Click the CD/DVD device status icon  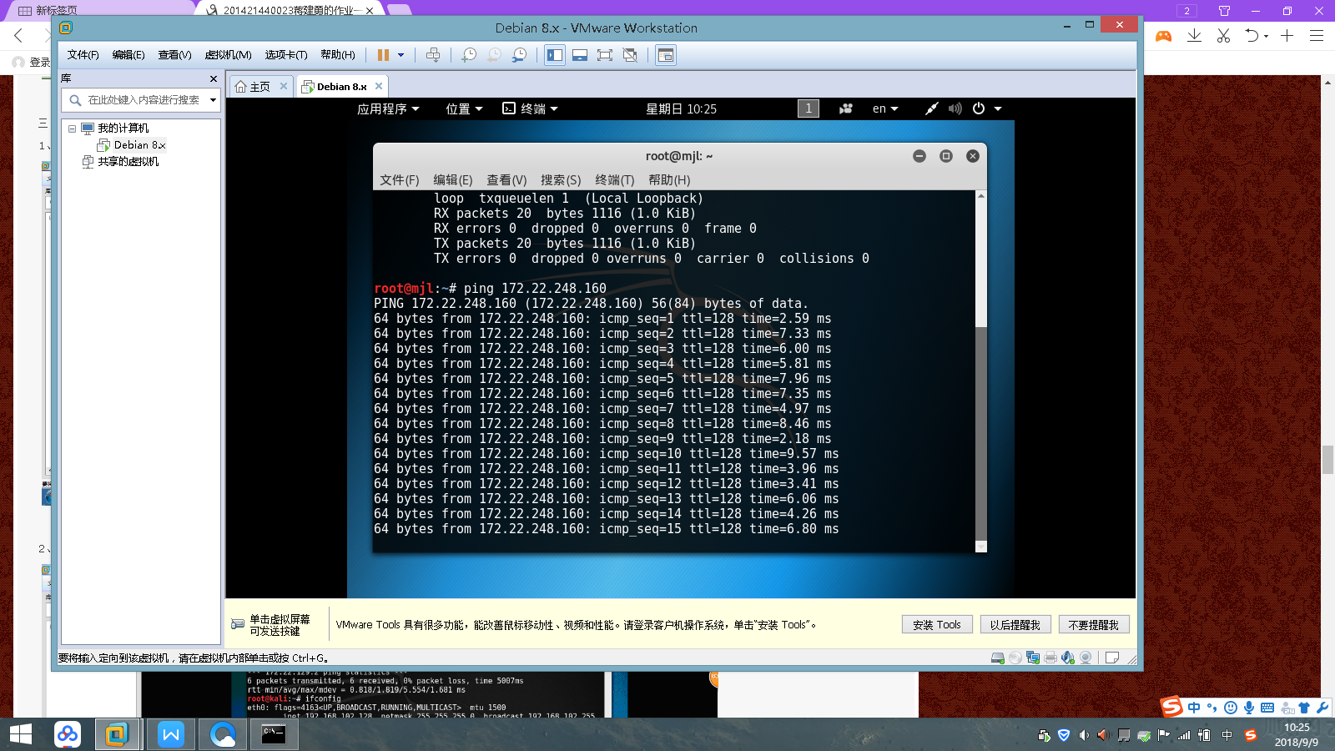1015,658
